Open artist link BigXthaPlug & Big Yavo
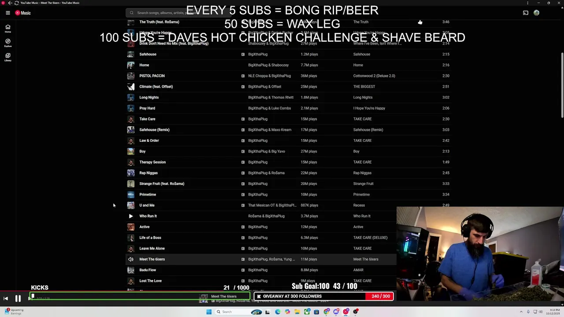The width and height of the screenshot is (564, 317). point(267,151)
